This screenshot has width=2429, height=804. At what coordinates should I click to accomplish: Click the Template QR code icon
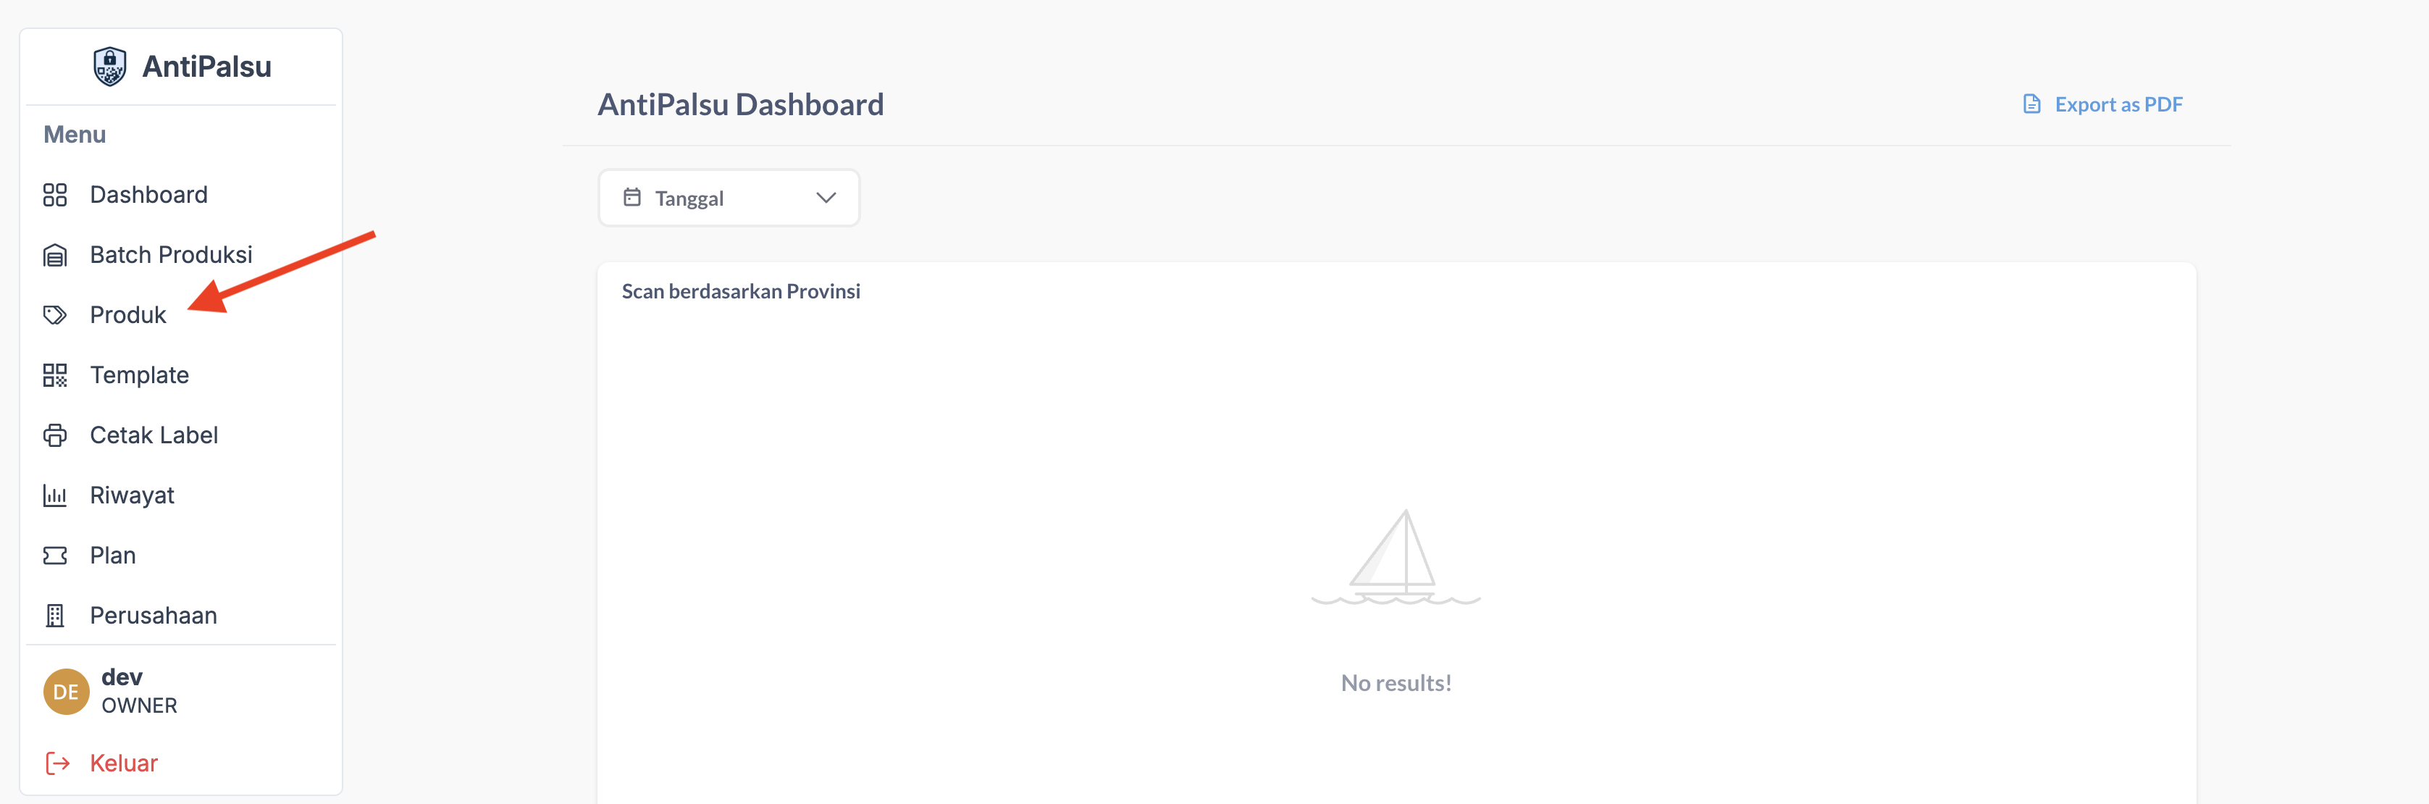55,375
